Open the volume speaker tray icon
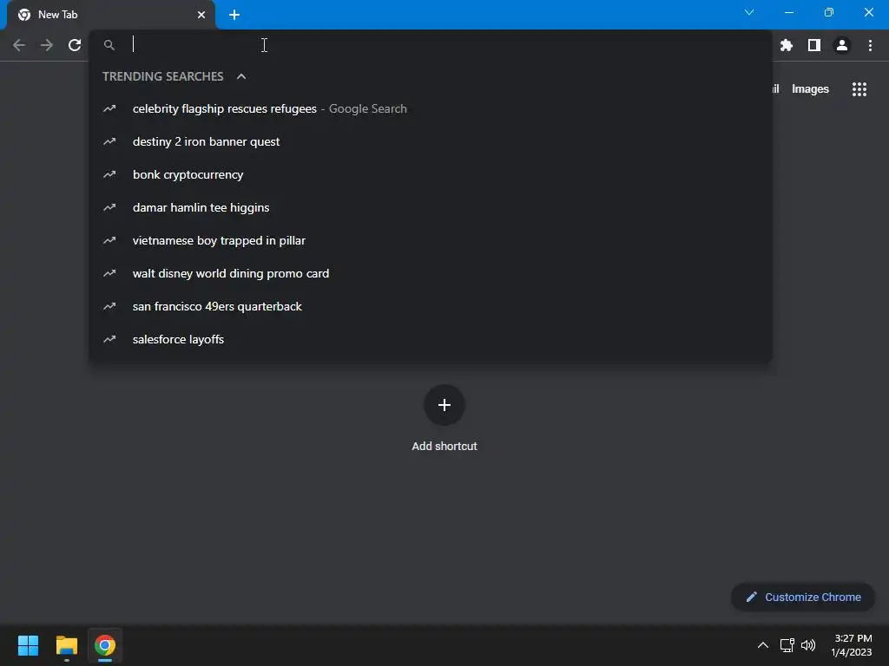Screen dimensions: 889x666 coord(808,645)
